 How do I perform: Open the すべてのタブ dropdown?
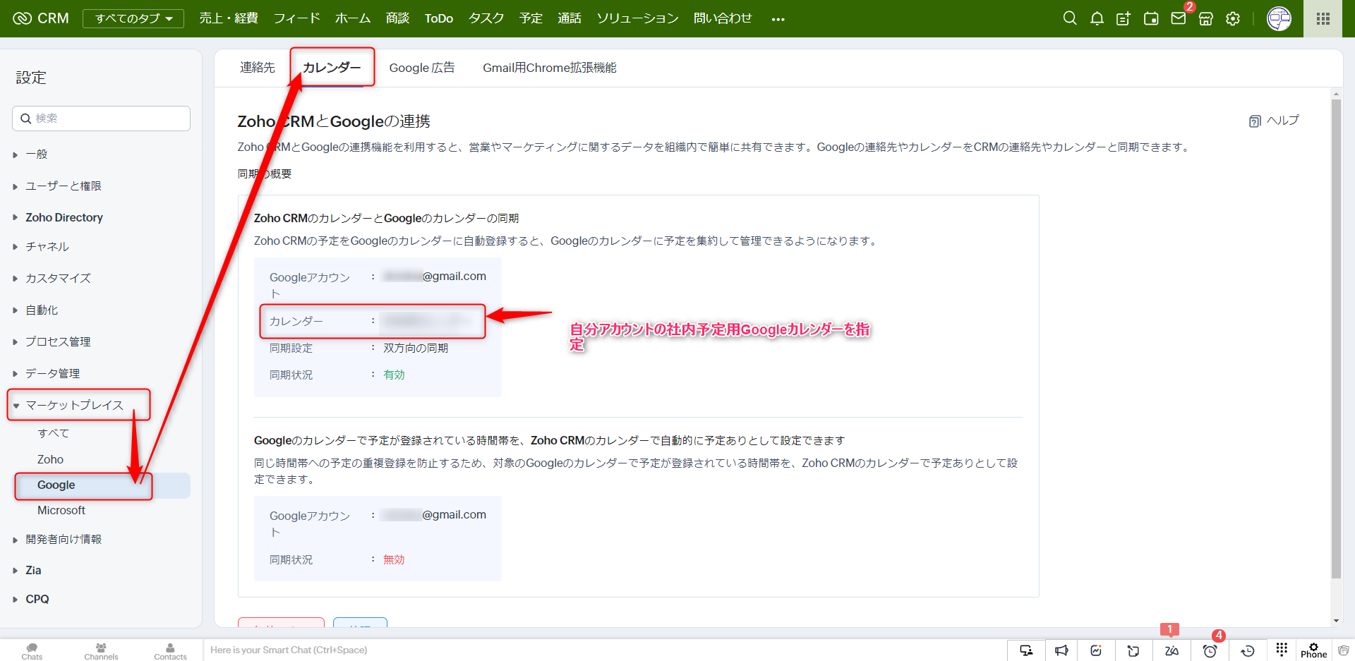click(x=133, y=18)
